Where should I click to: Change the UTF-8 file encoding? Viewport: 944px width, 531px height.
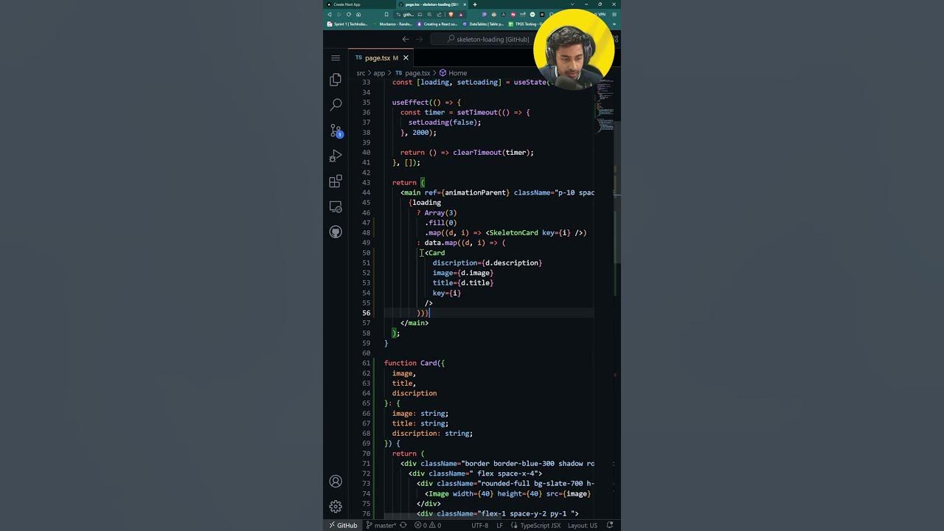point(479,525)
